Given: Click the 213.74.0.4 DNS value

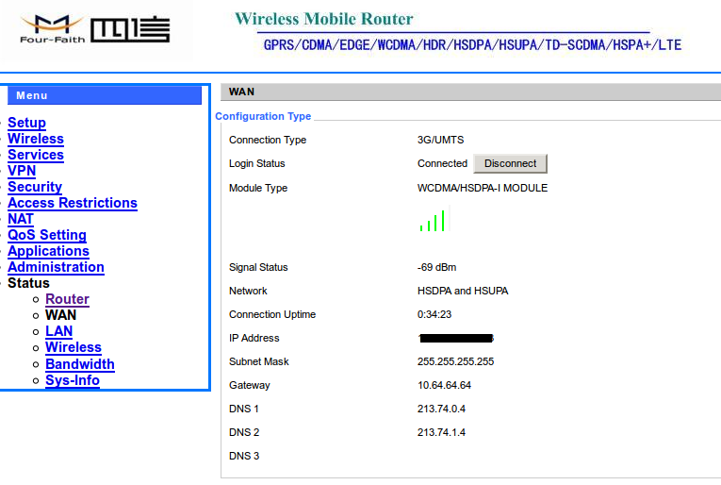Looking at the screenshot, I should 441,409.
